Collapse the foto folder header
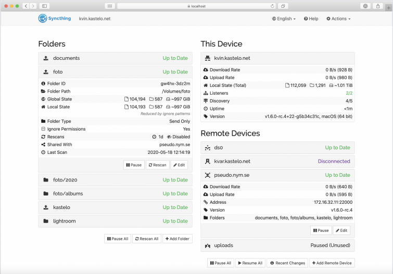The height and width of the screenshot is (274, 393). pos(115,72)
